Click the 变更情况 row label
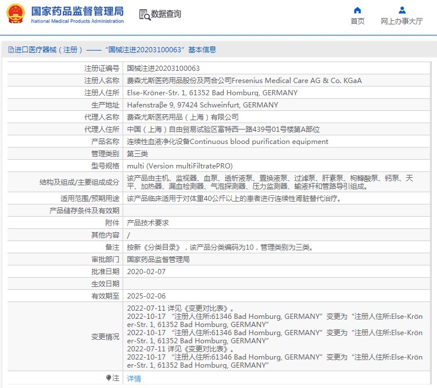The height and width of the screenshot is (388, 437). (x=105, y=337)
